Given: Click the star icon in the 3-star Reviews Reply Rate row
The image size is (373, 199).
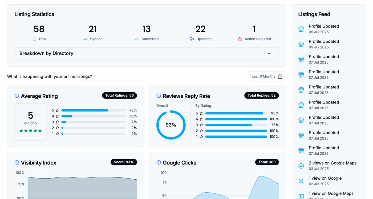Looking at the screenshot, I should (x=201, y=125).
